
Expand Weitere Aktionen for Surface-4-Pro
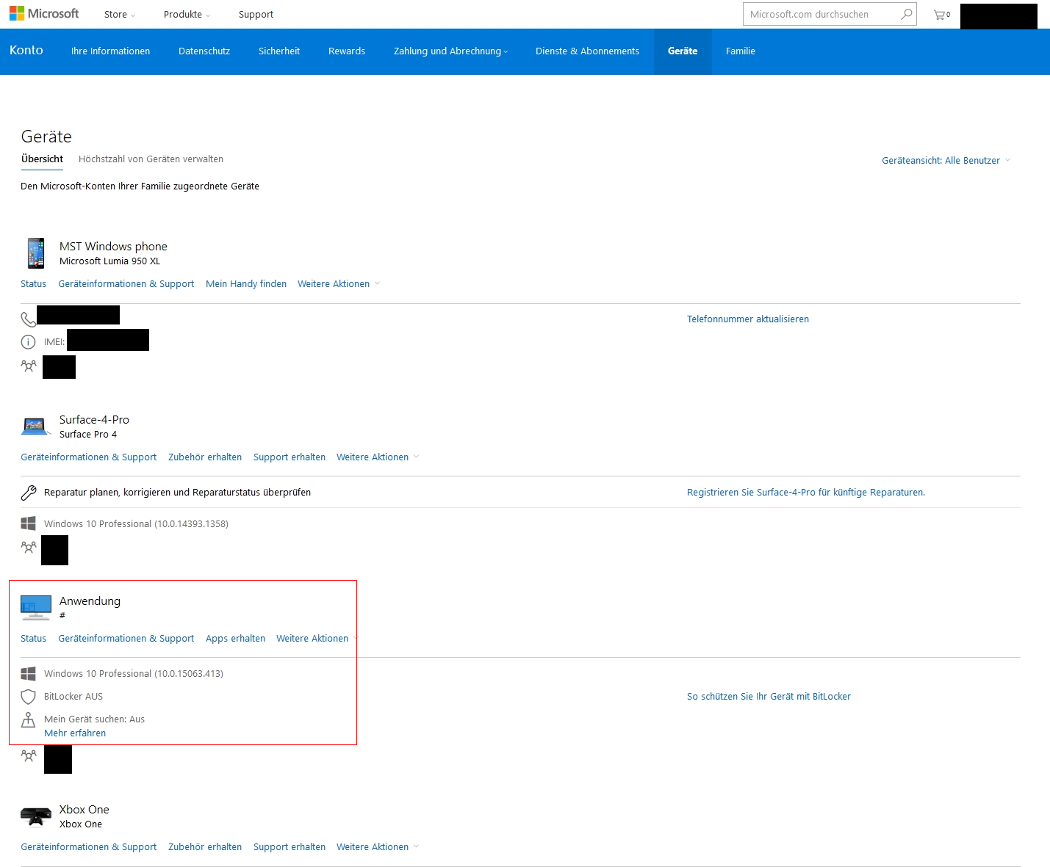pos(378,457)
